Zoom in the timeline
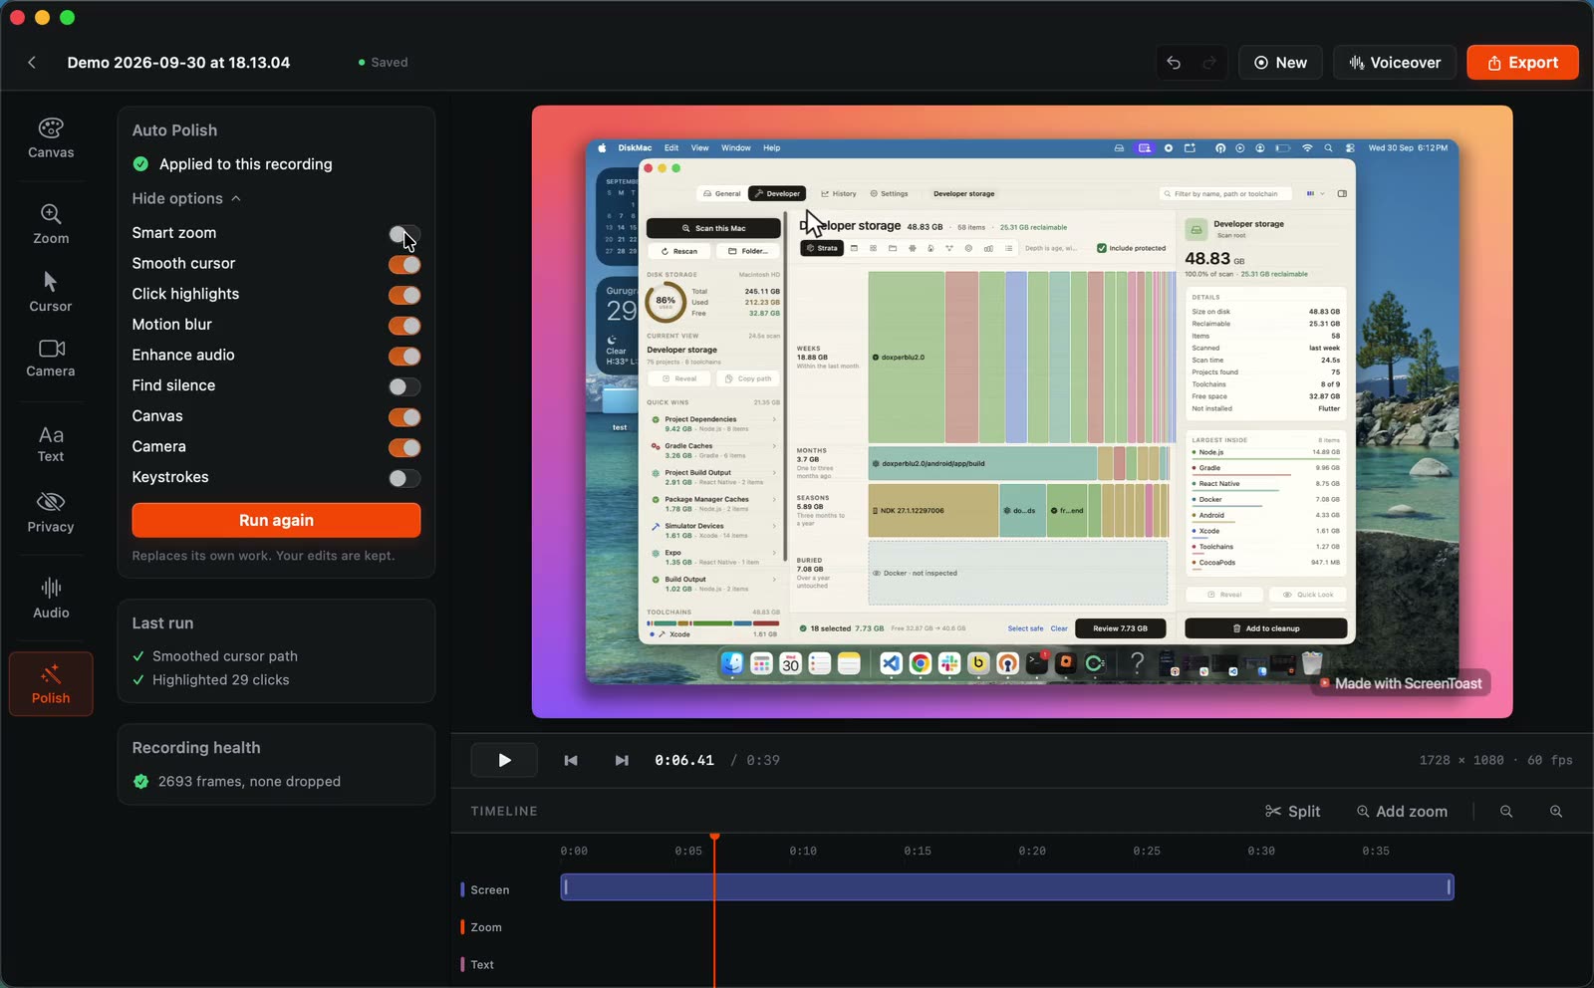The image size is (1594, 988). tap(1556, 812)
